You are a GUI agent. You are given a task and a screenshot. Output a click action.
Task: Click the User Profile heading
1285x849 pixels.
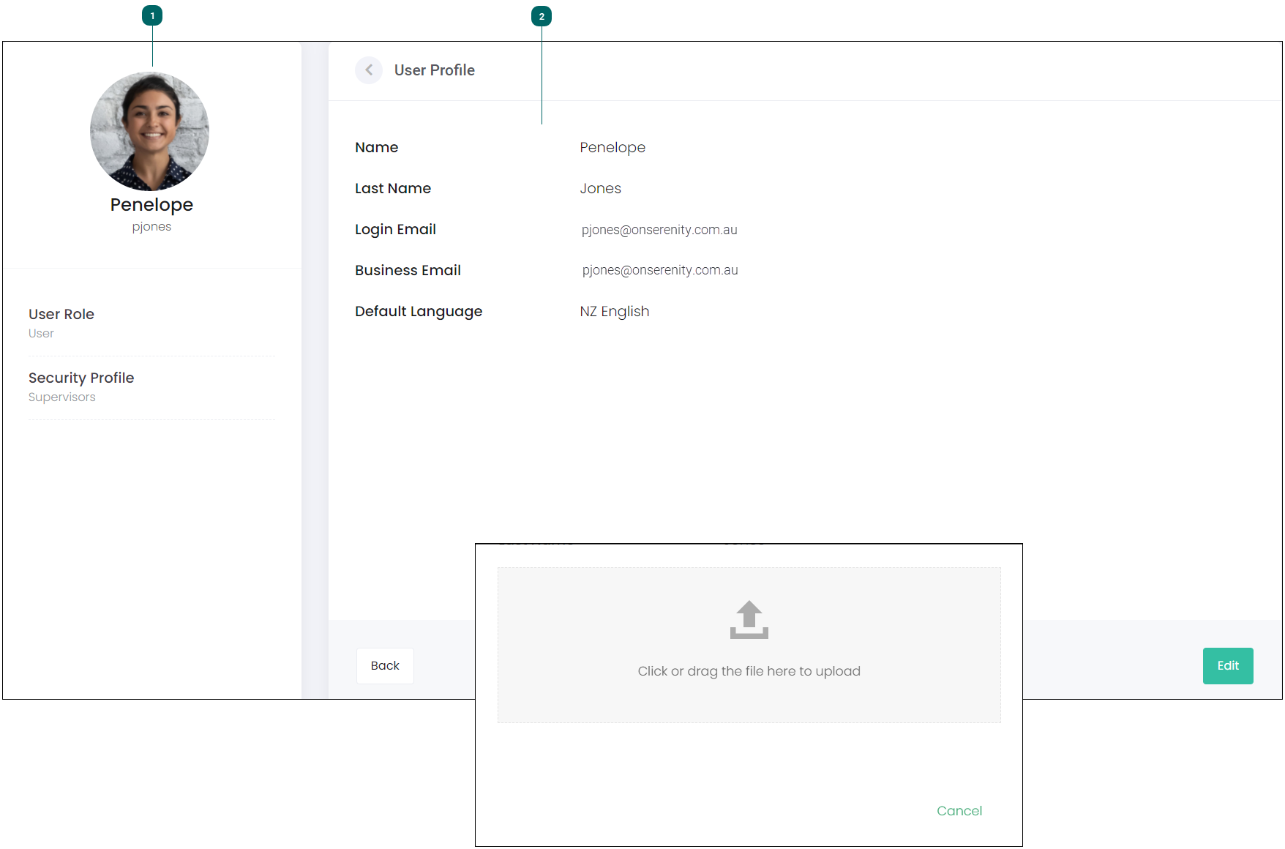click(435, 70)
